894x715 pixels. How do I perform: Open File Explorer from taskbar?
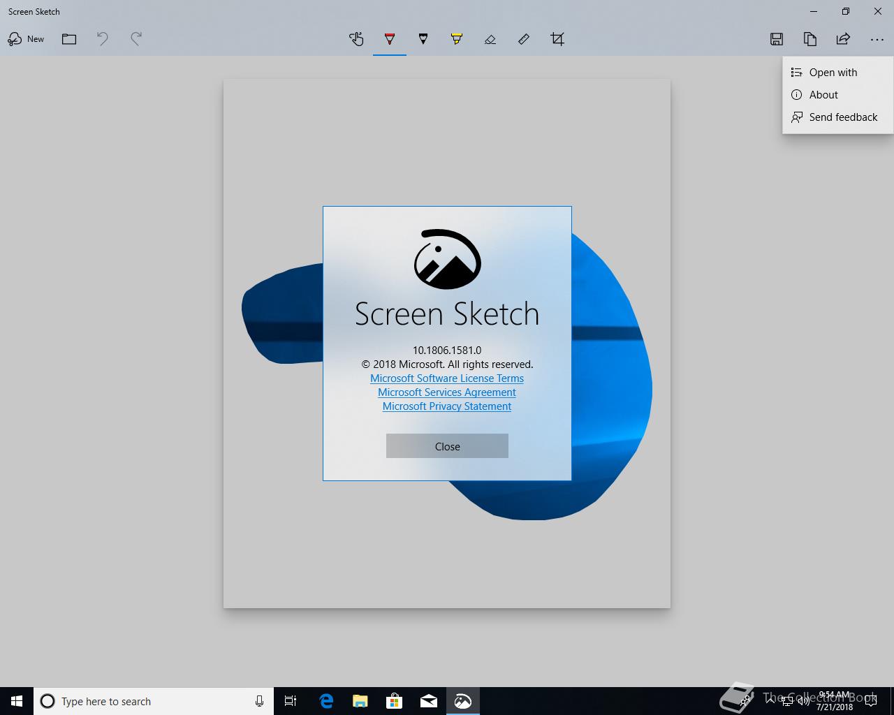(360, 701)
